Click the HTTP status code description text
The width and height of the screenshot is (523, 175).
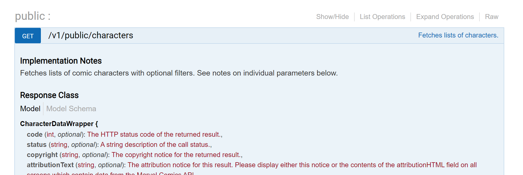[155, 134]
